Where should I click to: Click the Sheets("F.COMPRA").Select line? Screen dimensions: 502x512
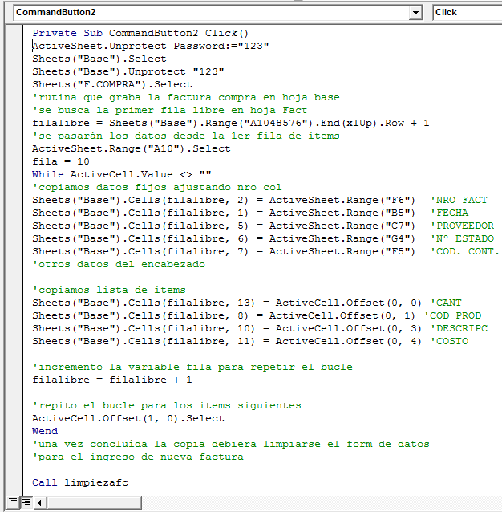tap(111, 84)
